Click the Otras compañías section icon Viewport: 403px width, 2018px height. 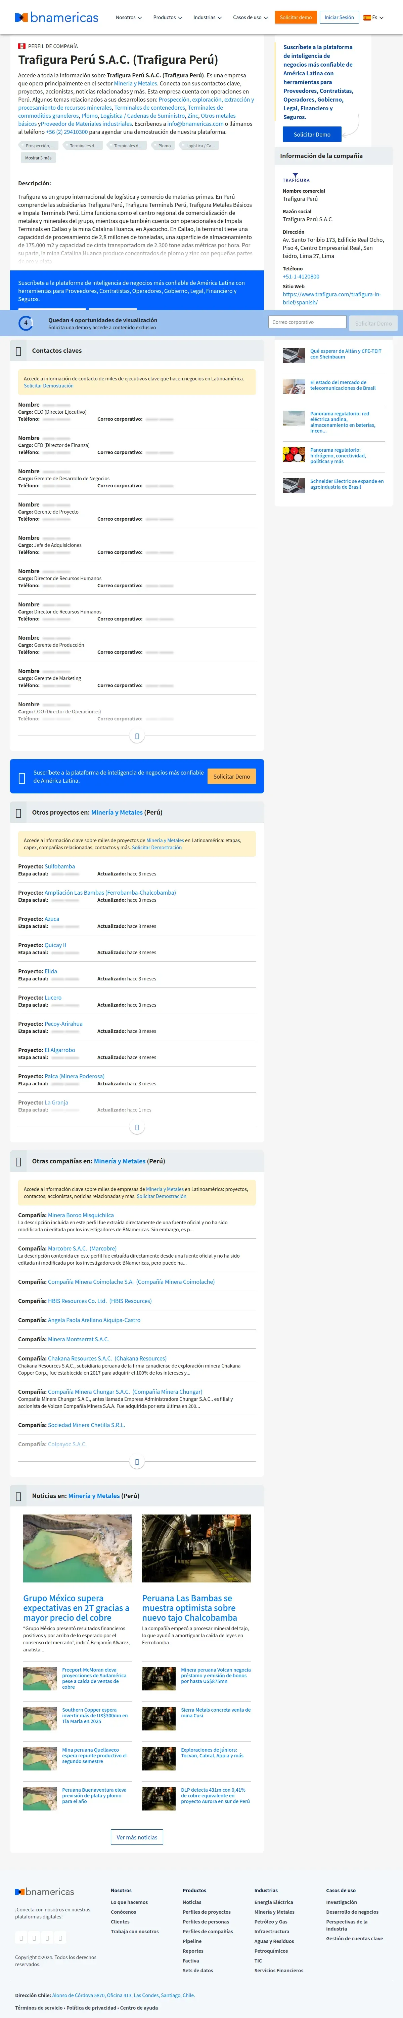click(x=19, y=1162)
